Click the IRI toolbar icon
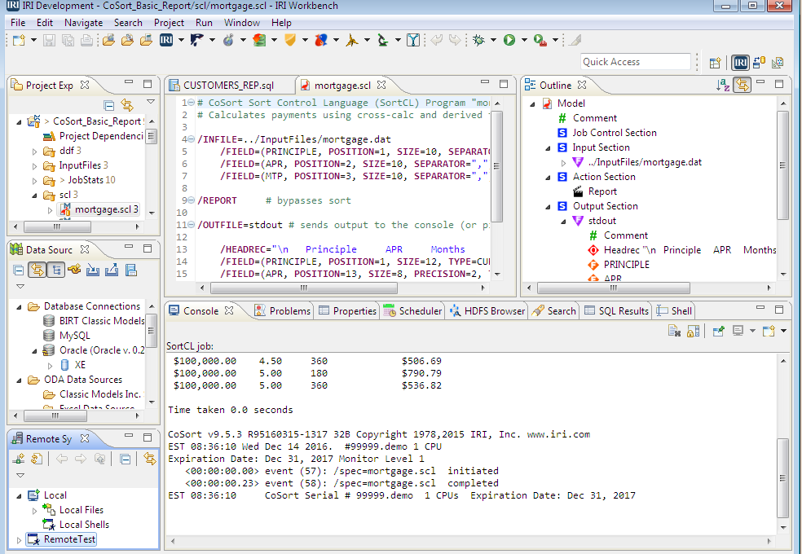The height and width of the screenshot is (554, 802). (x=166, y=40)
